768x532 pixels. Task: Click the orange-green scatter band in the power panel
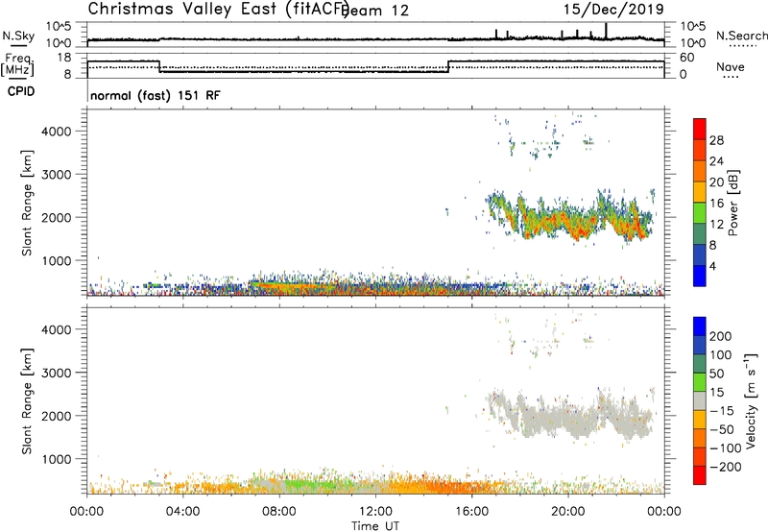570,218
